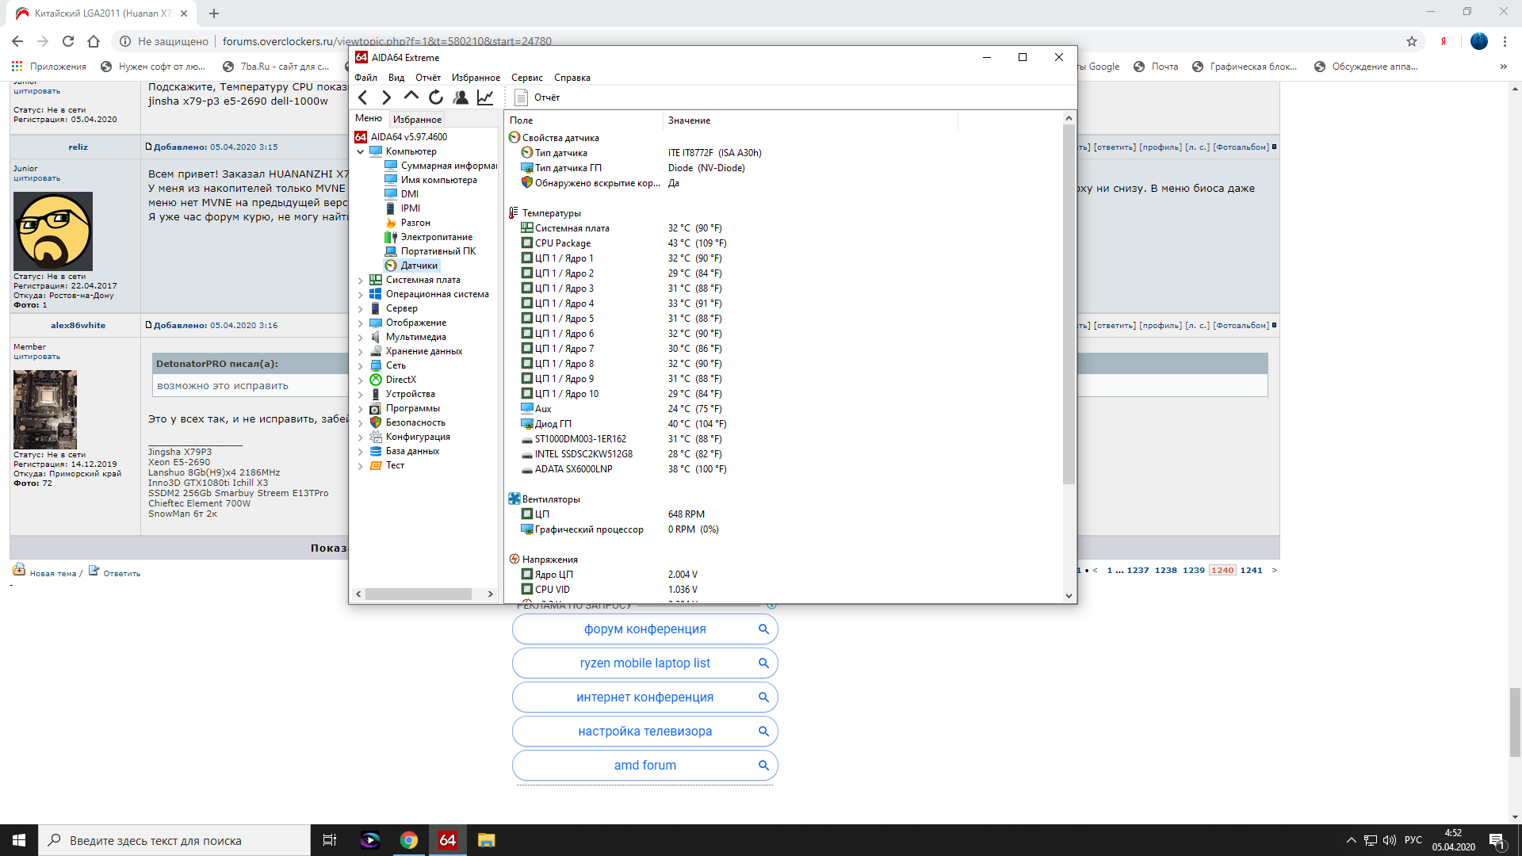Click the up-level arrow in AIDA64 toolbar
The height and width of the screenshot is (856, 1522).
[411, 97]
